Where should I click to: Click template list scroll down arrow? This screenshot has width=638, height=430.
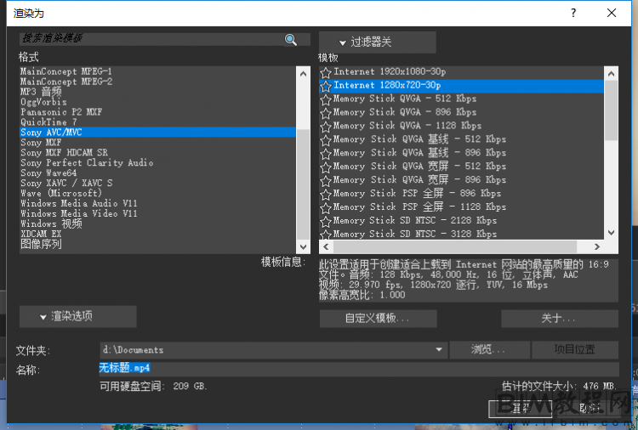pos(611,233)
